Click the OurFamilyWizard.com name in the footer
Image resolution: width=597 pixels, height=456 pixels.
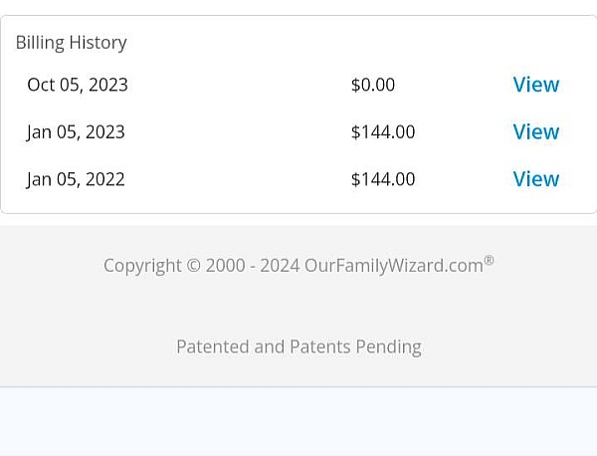click(393, 266)
